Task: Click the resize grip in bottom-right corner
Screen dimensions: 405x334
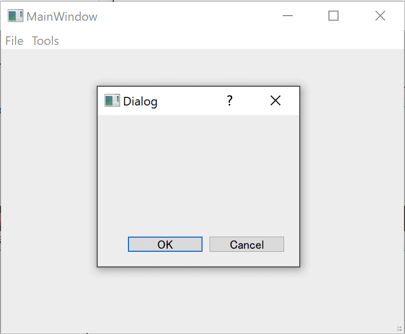Action: (x=400, y=329)
